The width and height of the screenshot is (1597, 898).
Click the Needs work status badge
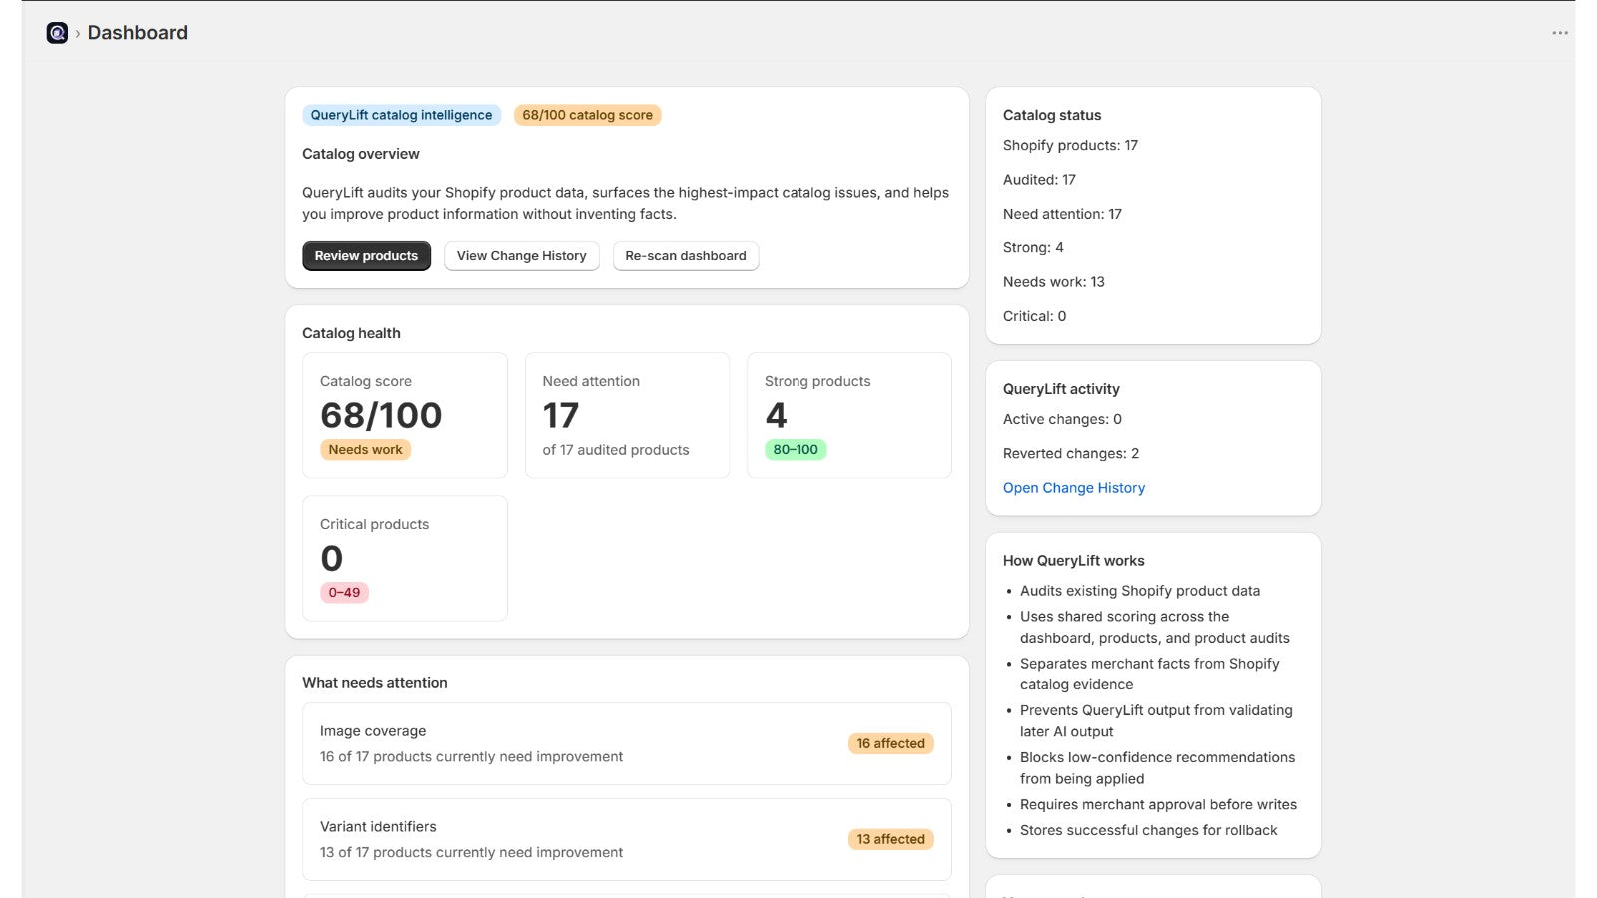(365, 450)
